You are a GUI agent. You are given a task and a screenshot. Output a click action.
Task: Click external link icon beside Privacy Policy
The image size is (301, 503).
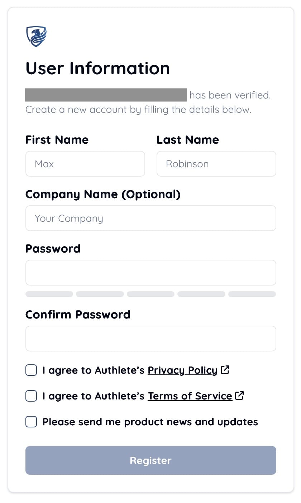click(225, 370)
